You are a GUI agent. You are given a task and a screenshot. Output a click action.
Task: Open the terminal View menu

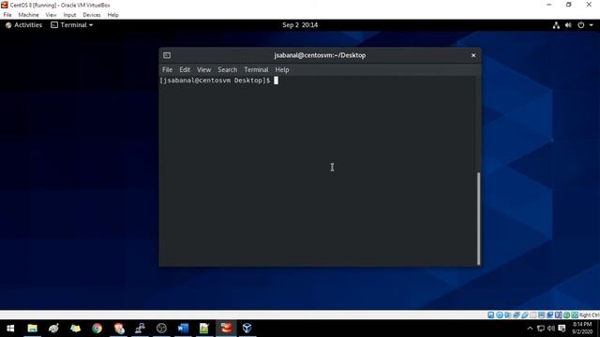pyautogui.click(x=204, y=69)
